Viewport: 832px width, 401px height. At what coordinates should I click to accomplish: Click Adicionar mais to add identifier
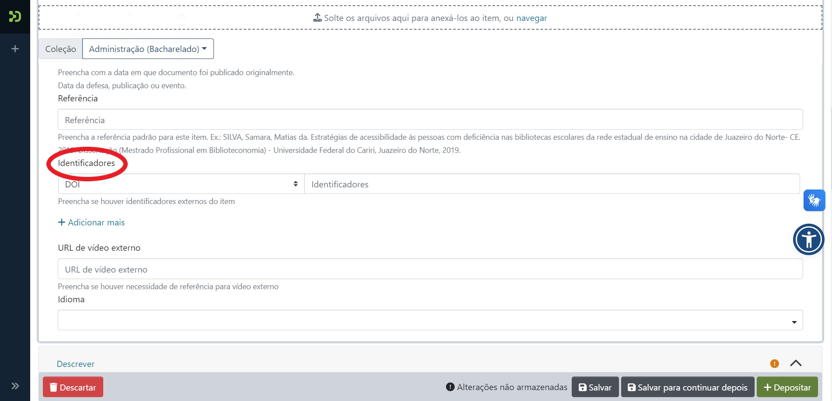(x=91, y=222)
